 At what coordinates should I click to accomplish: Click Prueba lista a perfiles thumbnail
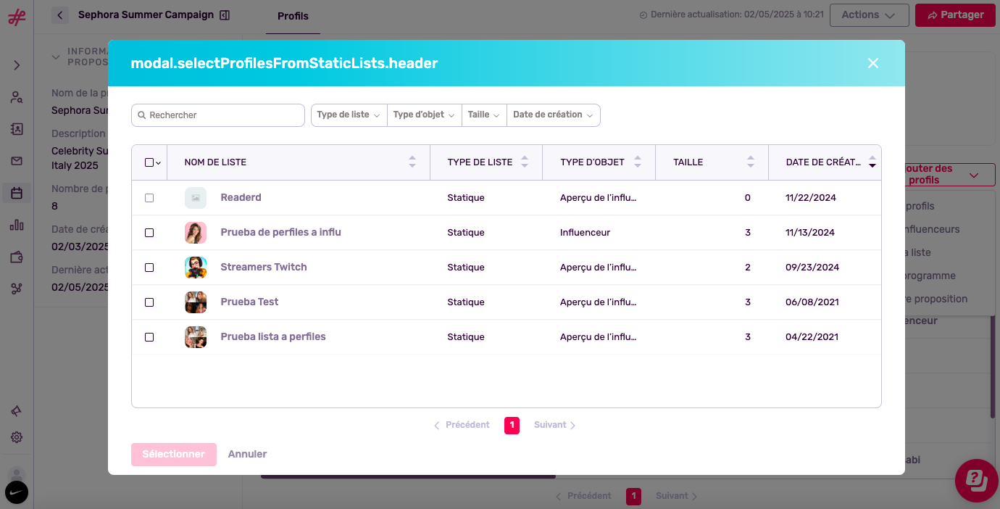[x=196, y=337]
